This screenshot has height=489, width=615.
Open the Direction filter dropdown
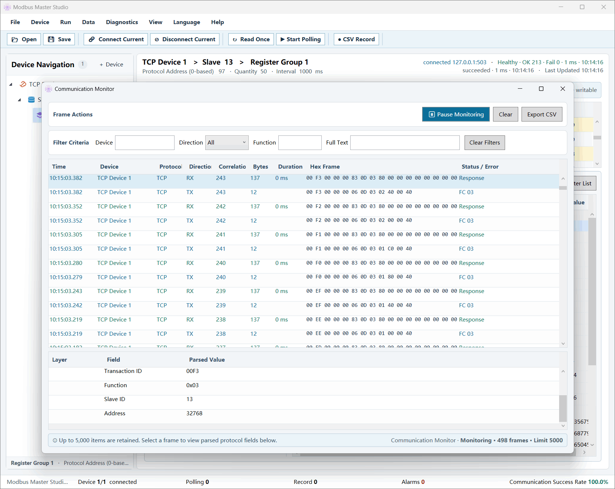click(x=227, y=143)
